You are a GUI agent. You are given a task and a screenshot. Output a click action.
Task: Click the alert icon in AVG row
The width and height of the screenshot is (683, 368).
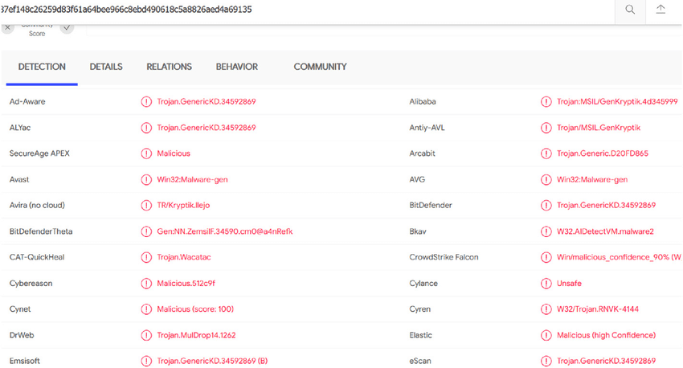[546, 179]
